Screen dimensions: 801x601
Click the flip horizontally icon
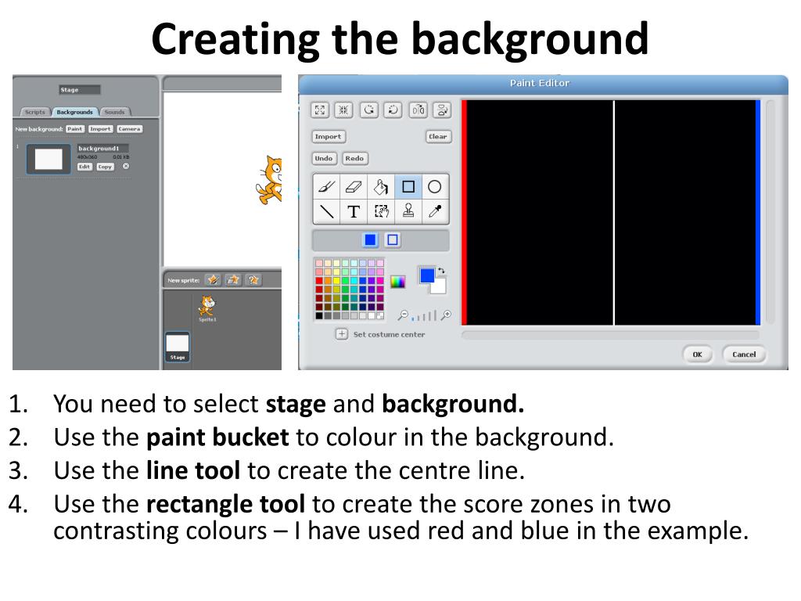[418, 110]
